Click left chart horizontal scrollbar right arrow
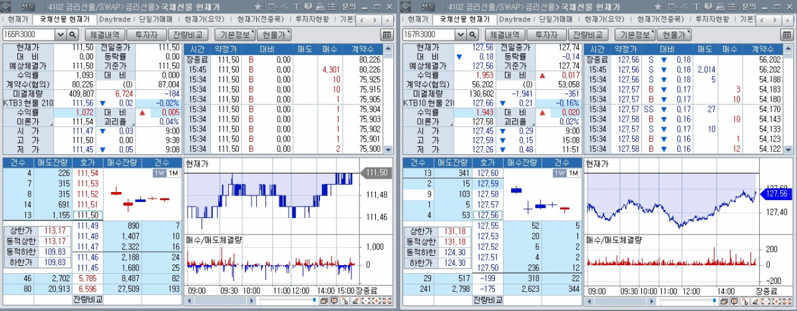Image resolution: width=797 pixels, height=311 pixels. [253, 301]
